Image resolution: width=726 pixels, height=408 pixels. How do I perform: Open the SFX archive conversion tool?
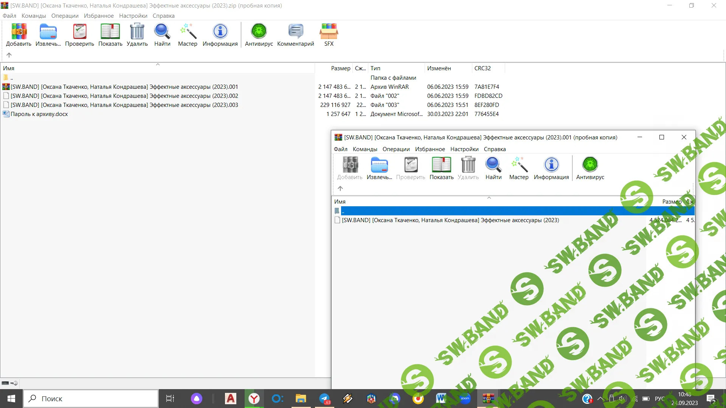[x=329, y=32]
